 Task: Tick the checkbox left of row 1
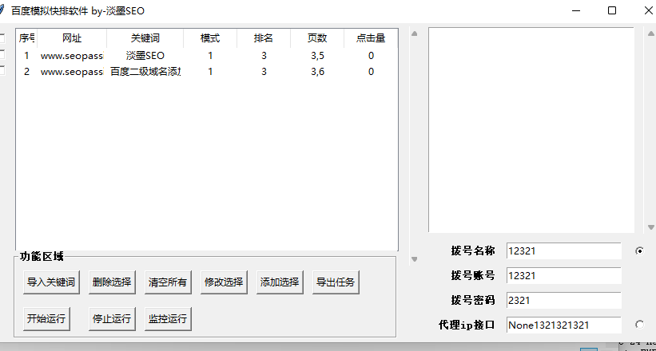[2, 54]
